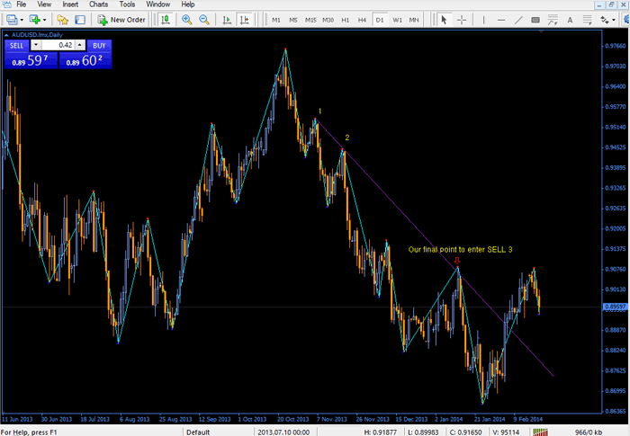Select the trendline drawing tool
Image resolution: width=630 pixels, height=436 pixels.
tap(520, 19)
